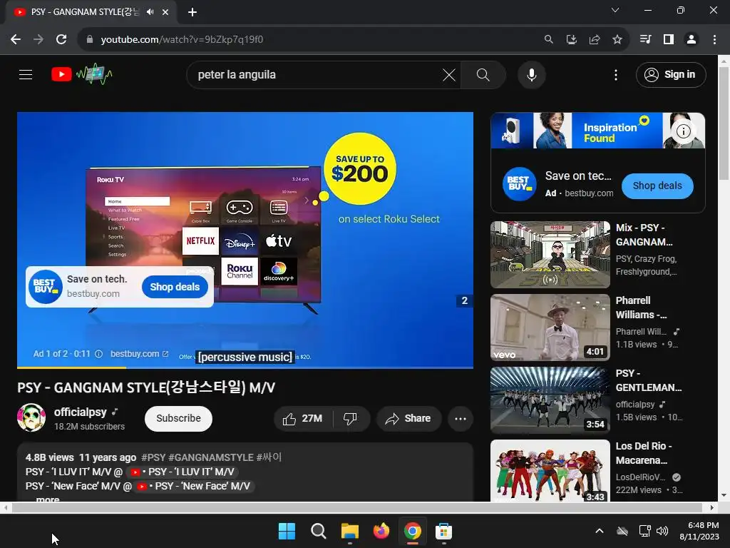Clear the search box with X
The width and height of the screenshot is (730, 548).
449,74
